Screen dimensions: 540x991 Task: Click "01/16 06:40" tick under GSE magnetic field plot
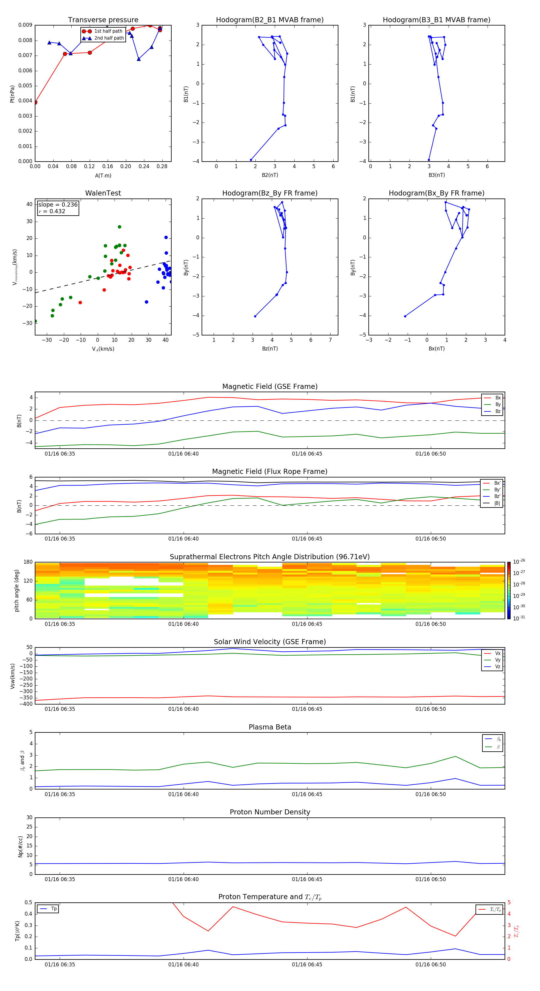(x=183, y=454)
